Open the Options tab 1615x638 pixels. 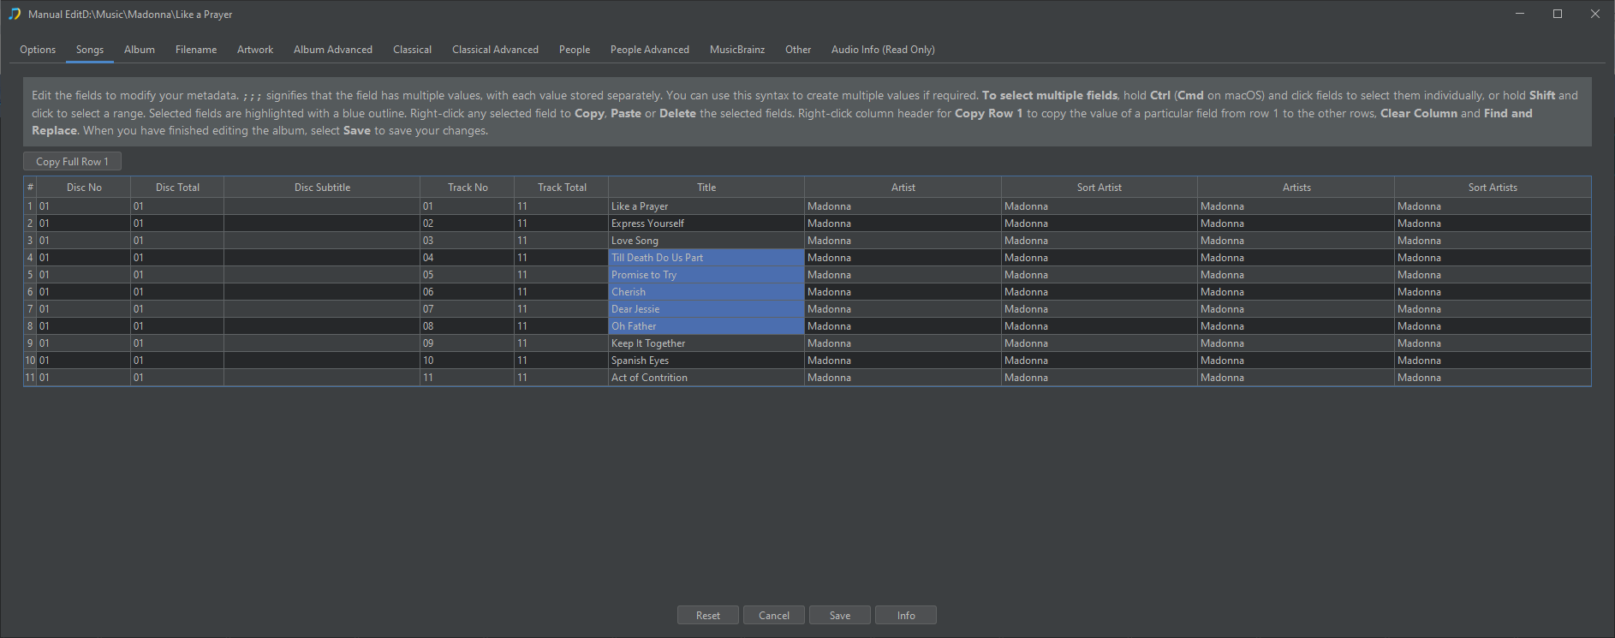38,50
